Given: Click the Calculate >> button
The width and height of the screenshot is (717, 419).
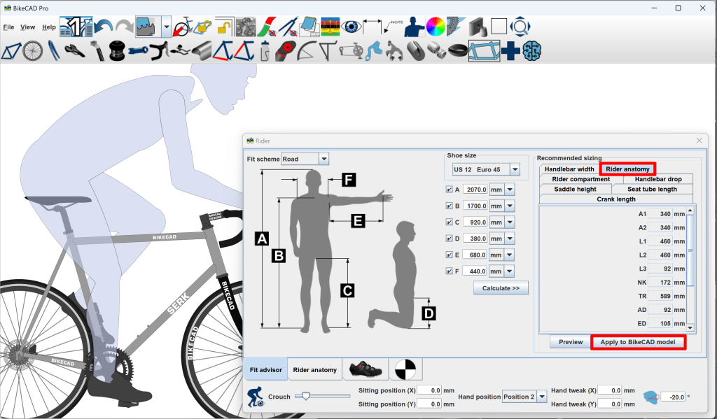Looking at the screenshot, I should point(501,287).
